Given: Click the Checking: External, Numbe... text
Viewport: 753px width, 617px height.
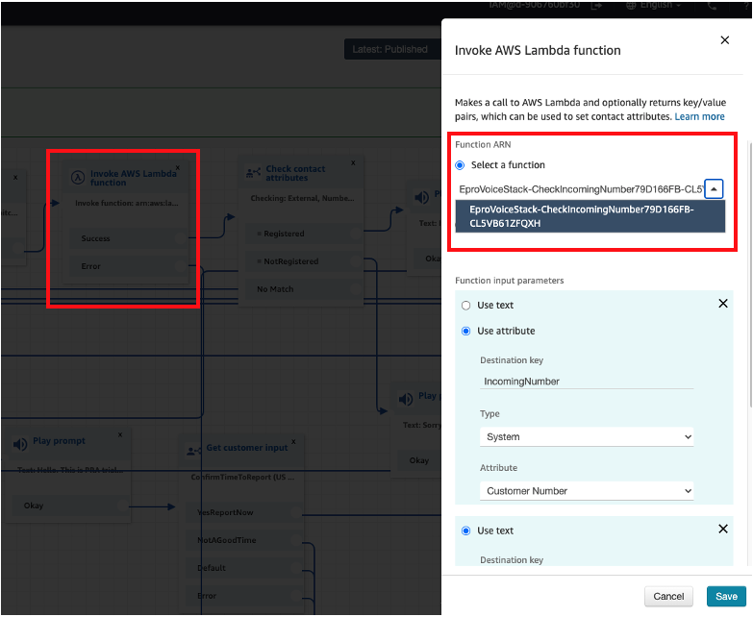Looking at the screenshot, I should pos(302,199).
